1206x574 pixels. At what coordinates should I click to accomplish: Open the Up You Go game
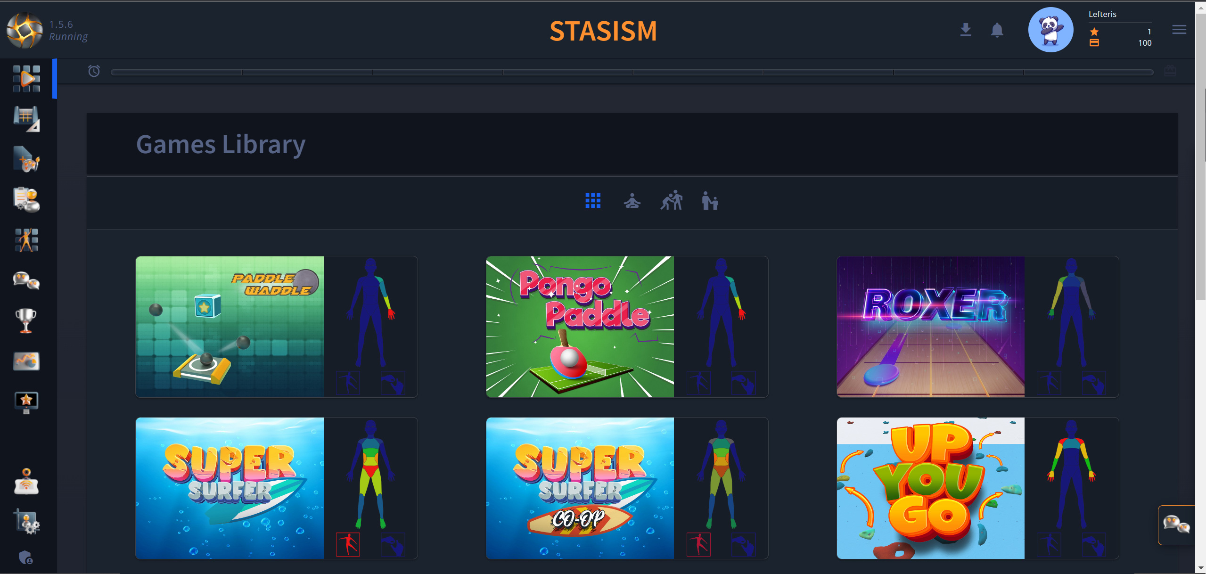point(931,488)
